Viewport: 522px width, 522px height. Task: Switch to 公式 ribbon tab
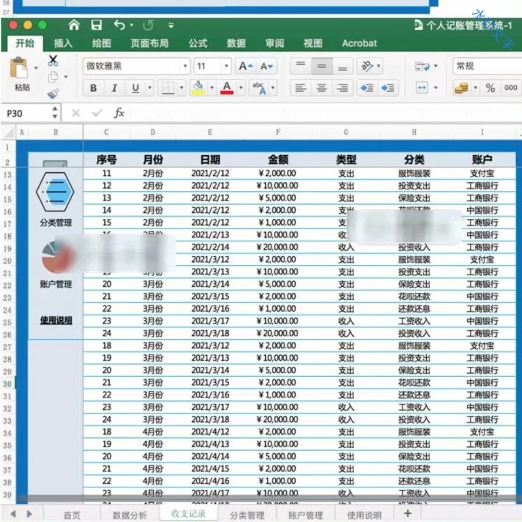coord(198,43)
